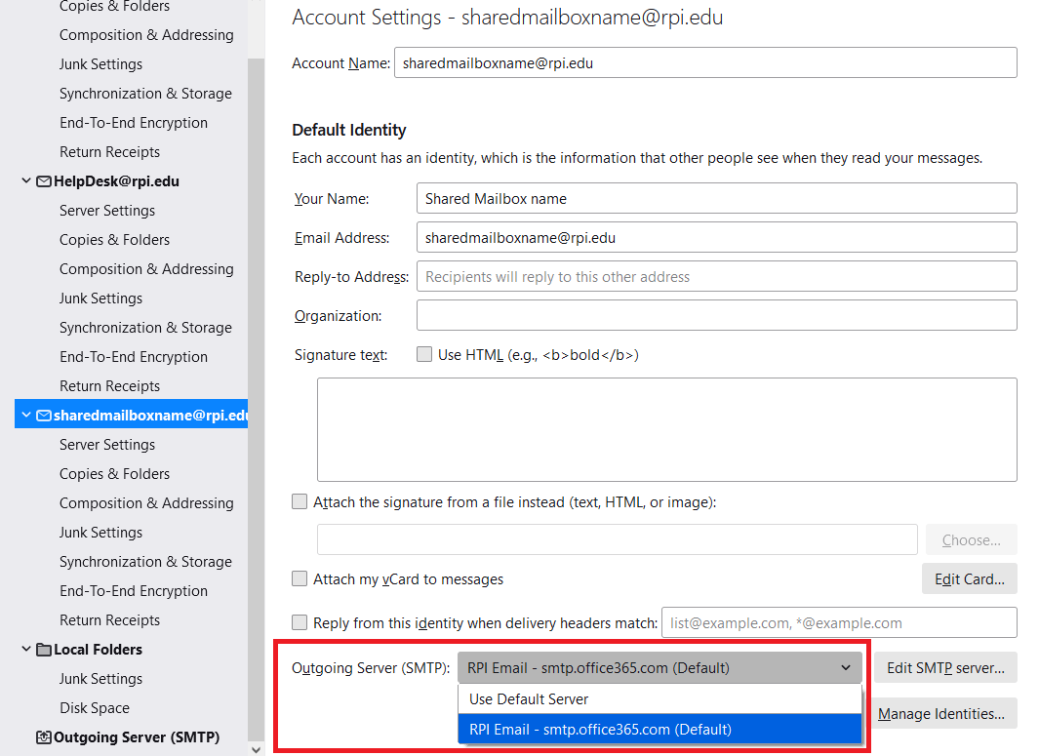
Task: Open Synchronization & Storage under sharedmailboxname@rpi.edu
Action: [x=145, y=561]
